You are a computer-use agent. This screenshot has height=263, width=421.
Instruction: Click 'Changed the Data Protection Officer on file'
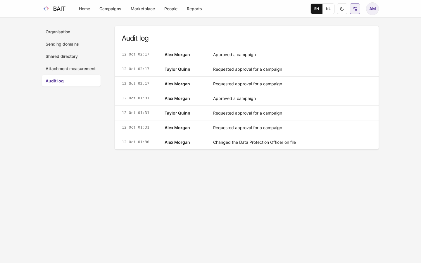(254, 142)
